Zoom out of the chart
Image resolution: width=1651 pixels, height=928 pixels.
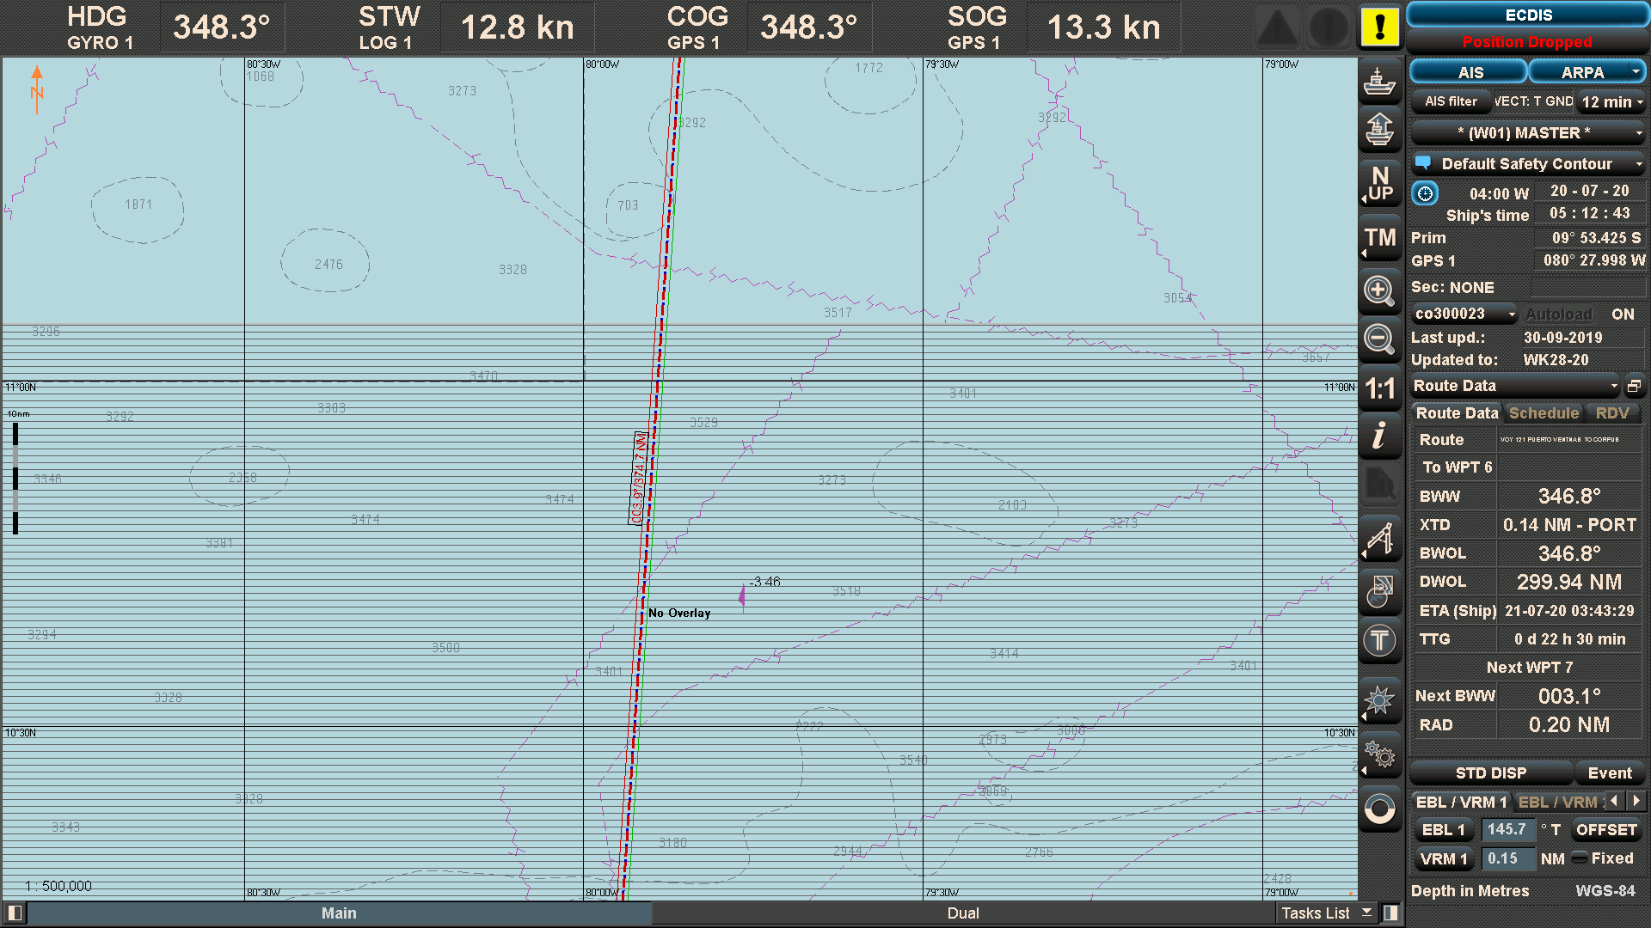[x=1379, y=340]
